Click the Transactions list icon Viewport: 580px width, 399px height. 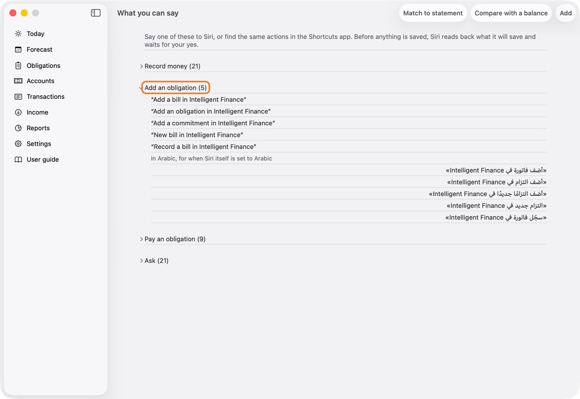(18, 96)
